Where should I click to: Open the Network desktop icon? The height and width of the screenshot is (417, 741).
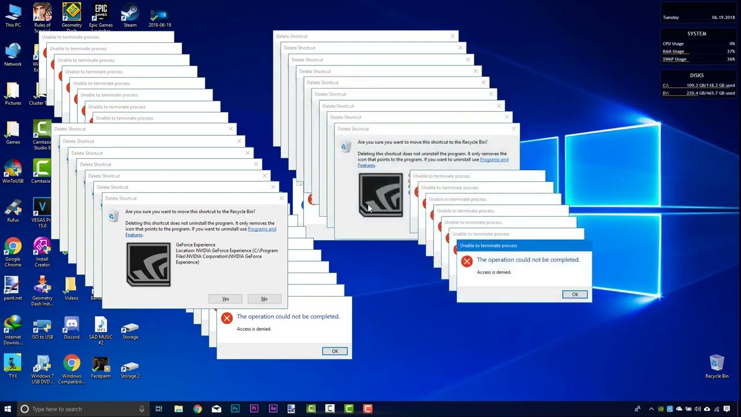13,54
